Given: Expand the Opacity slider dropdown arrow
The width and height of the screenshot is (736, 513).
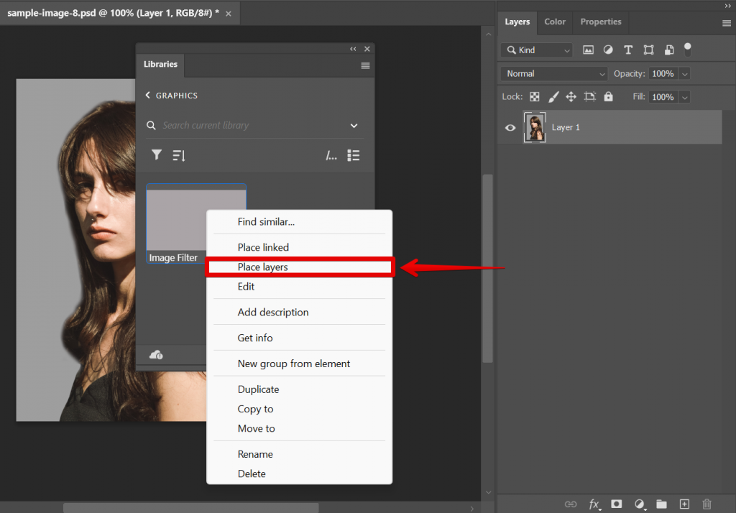Looking at the screenshot, I should click(684, 73).
